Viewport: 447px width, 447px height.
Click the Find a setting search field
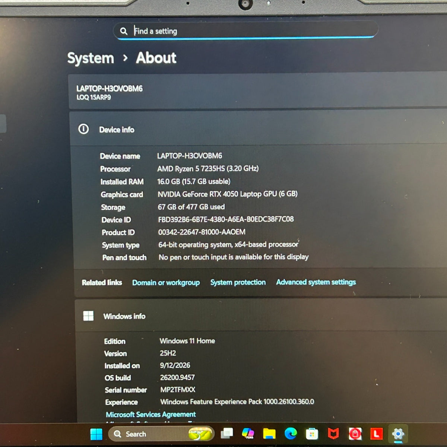pyautogui.click(x=246, y=31)
